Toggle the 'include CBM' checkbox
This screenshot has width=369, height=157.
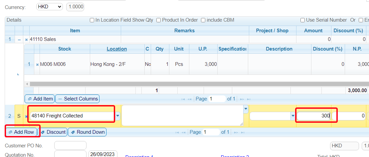pyautogui.click(x=203, y=20)
